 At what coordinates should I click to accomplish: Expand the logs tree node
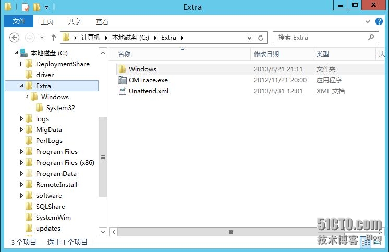21,118
